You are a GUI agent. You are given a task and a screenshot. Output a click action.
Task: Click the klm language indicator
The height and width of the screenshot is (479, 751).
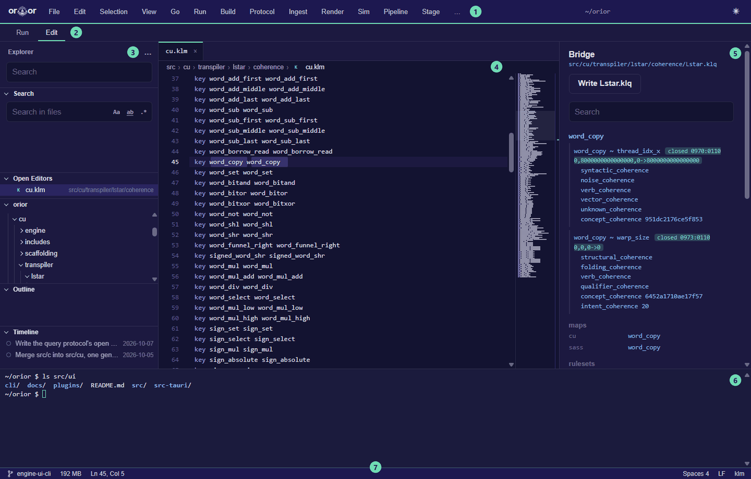[739, 474]
